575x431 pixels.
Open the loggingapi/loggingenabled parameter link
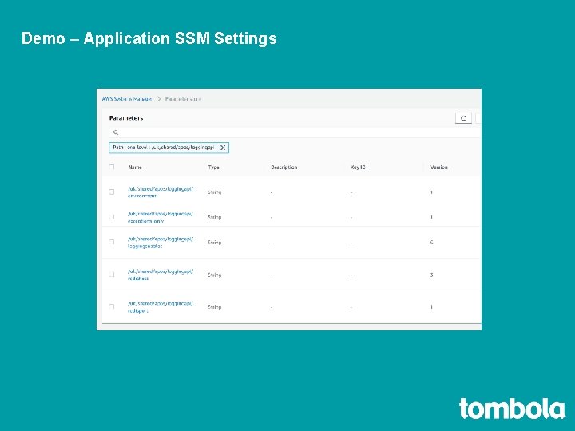click(161, 243)
